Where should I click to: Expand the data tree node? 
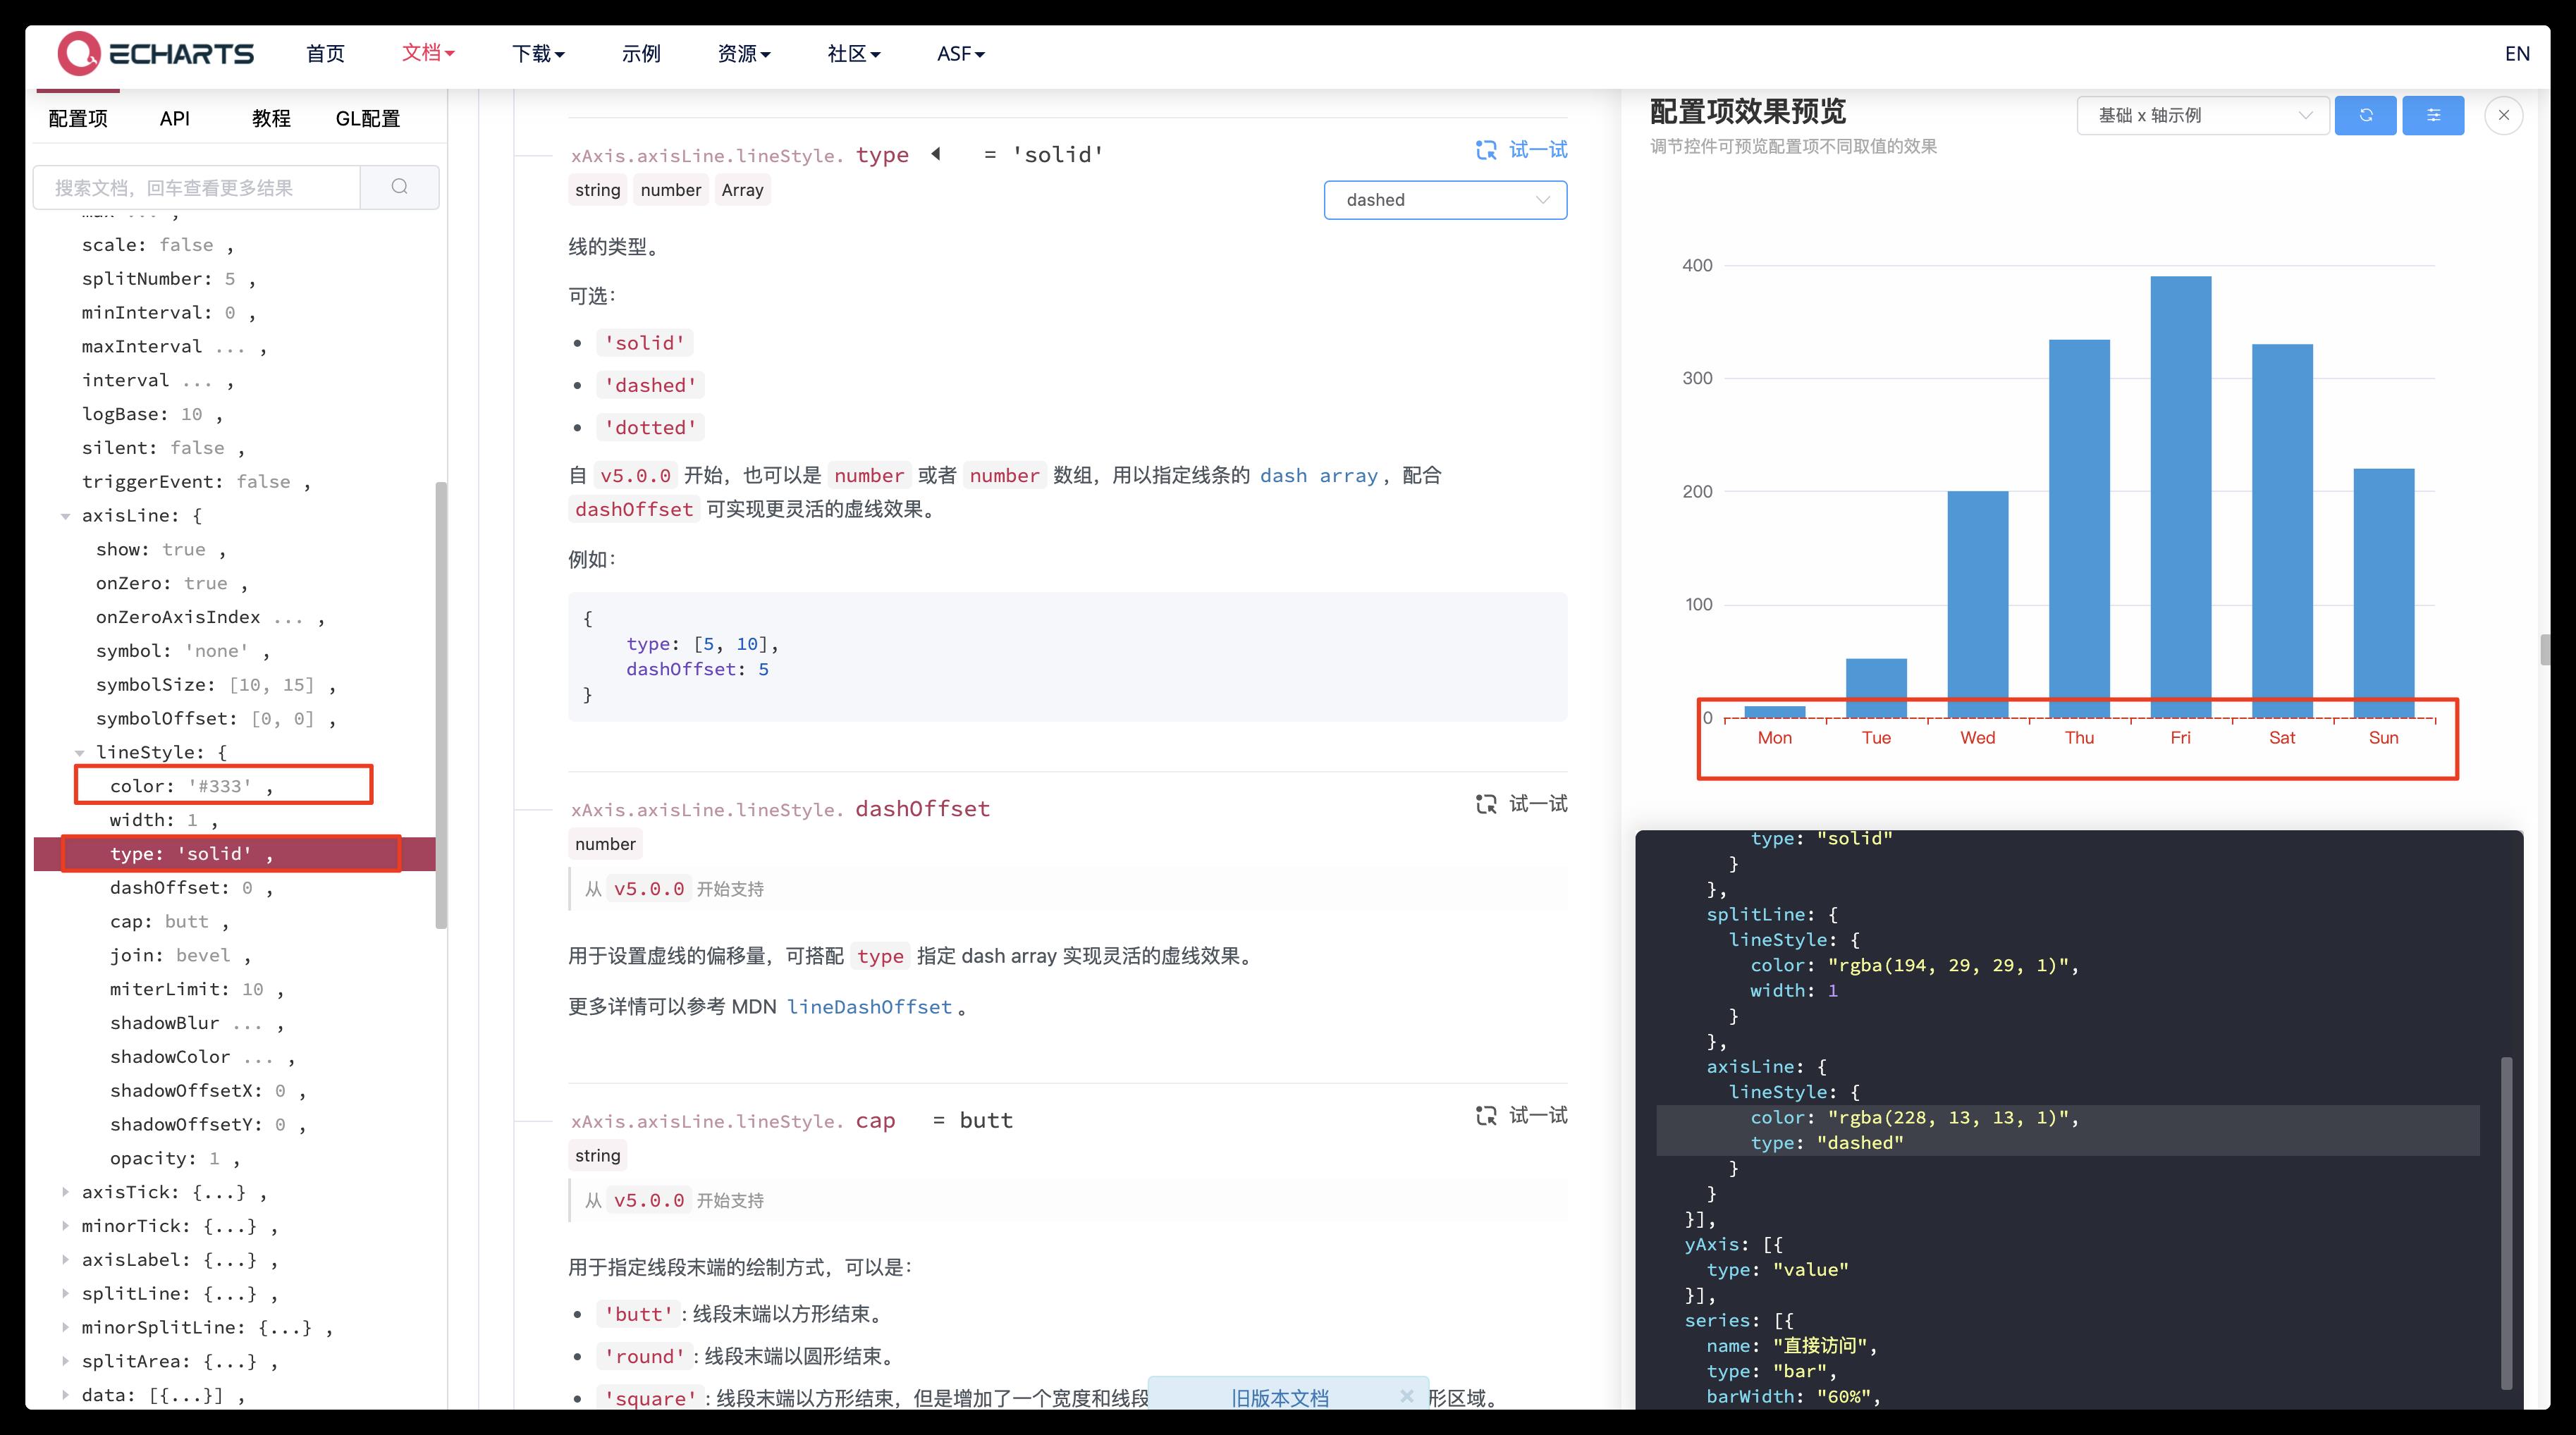point(66,1395)
